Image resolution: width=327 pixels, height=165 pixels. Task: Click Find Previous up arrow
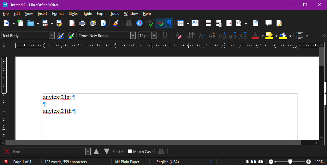coord(96,151)
